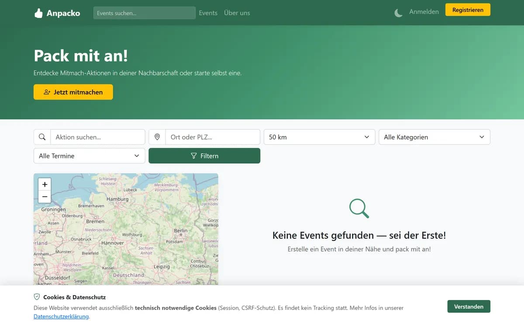Click the Registrieren button

(x=468, y=10)
